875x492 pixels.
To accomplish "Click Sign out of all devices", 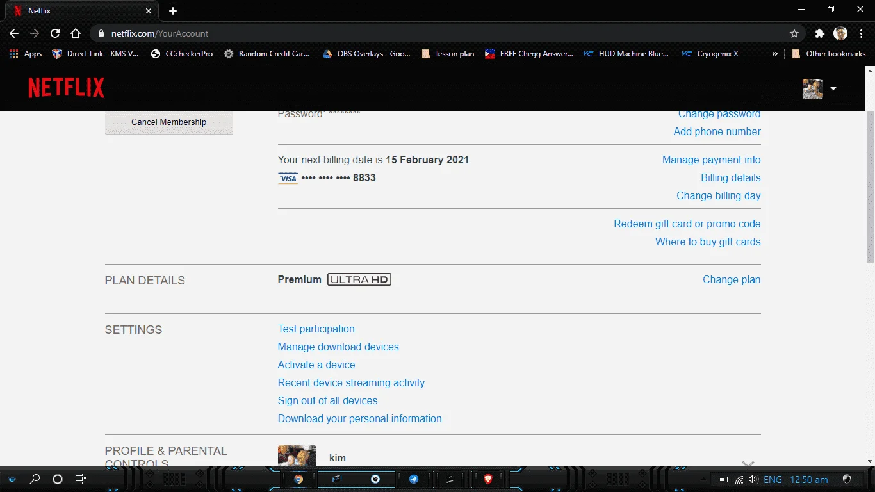I will pyautogui.click(x=327, y=400).
